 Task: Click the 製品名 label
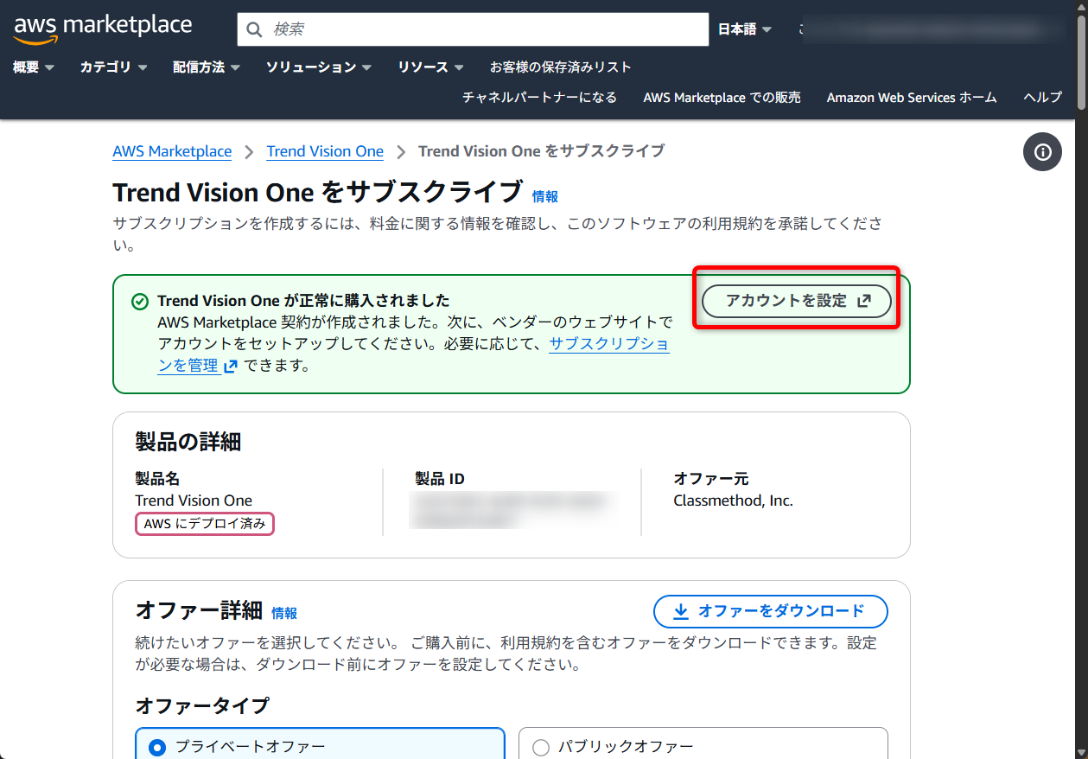pos(157,479)
